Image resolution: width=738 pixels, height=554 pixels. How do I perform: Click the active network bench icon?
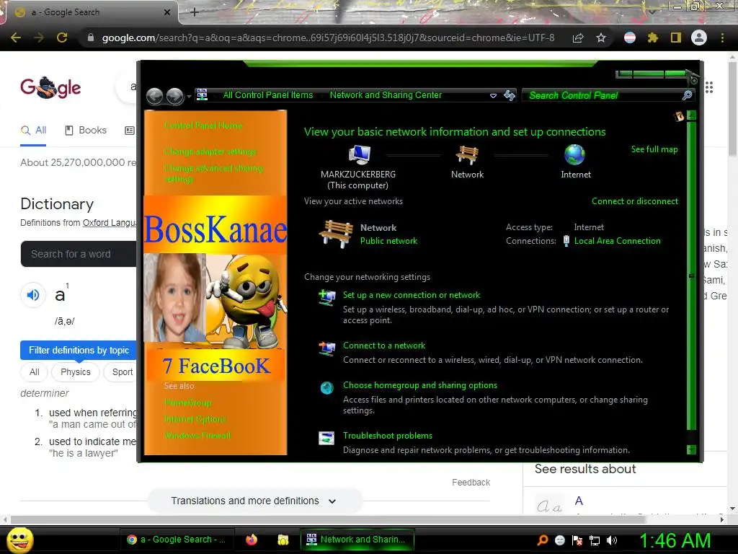click(x=336, y=234)
